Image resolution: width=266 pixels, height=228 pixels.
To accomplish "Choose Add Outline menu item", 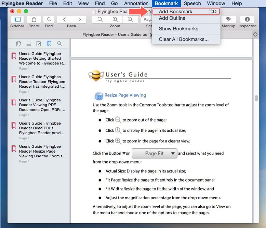I will [186, 18].
